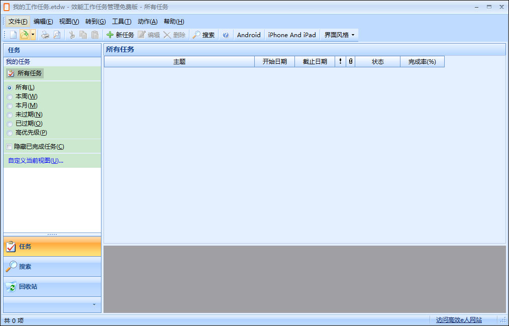
Task: Select the 本周(W) radio button
Action: pos(10,96)
